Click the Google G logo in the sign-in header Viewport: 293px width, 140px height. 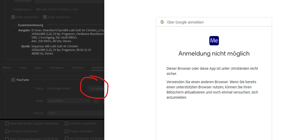pos(162,22)
